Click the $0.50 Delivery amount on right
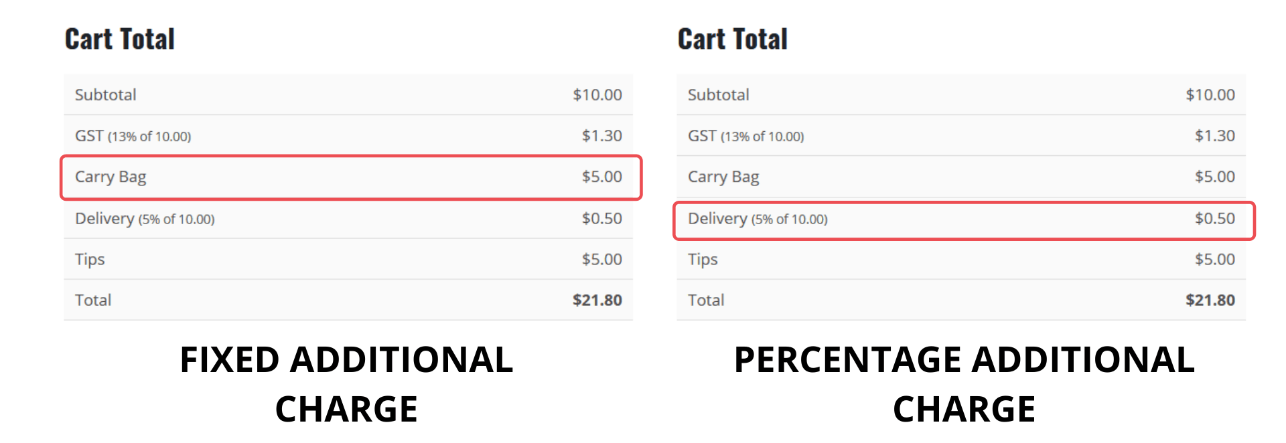This screenshot has height=443, width=1286. tap(1215, 218)
